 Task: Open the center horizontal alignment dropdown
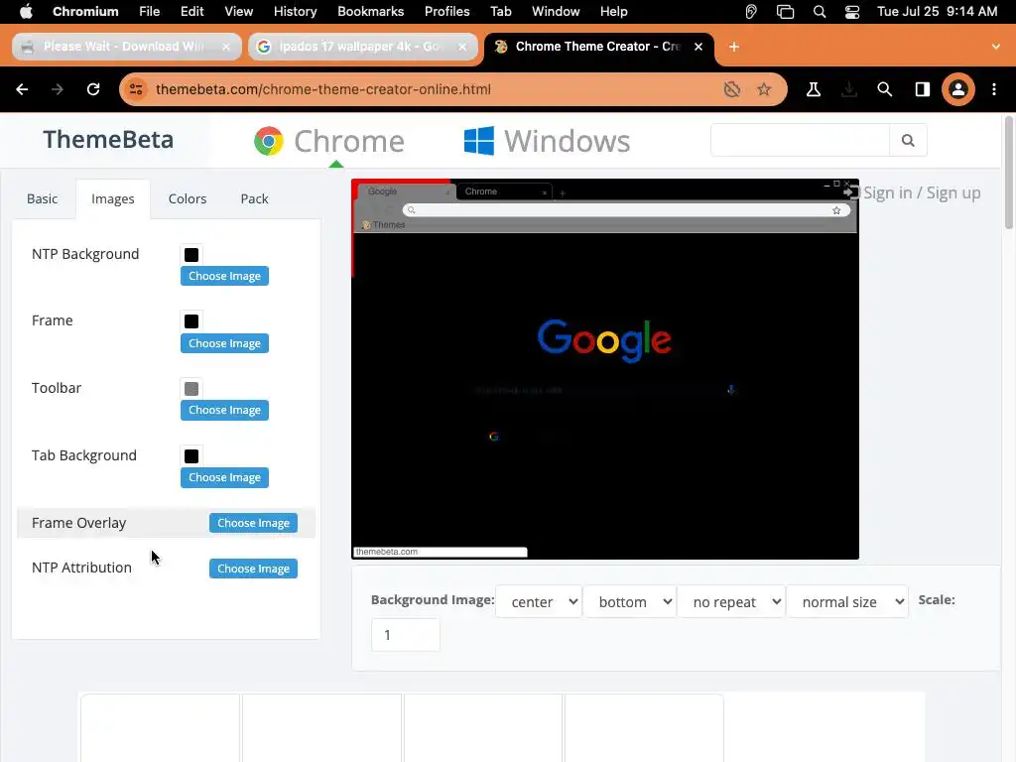tap(539, 602)
